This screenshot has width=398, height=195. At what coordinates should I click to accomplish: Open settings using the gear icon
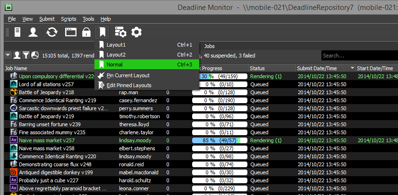click(136, 32)
